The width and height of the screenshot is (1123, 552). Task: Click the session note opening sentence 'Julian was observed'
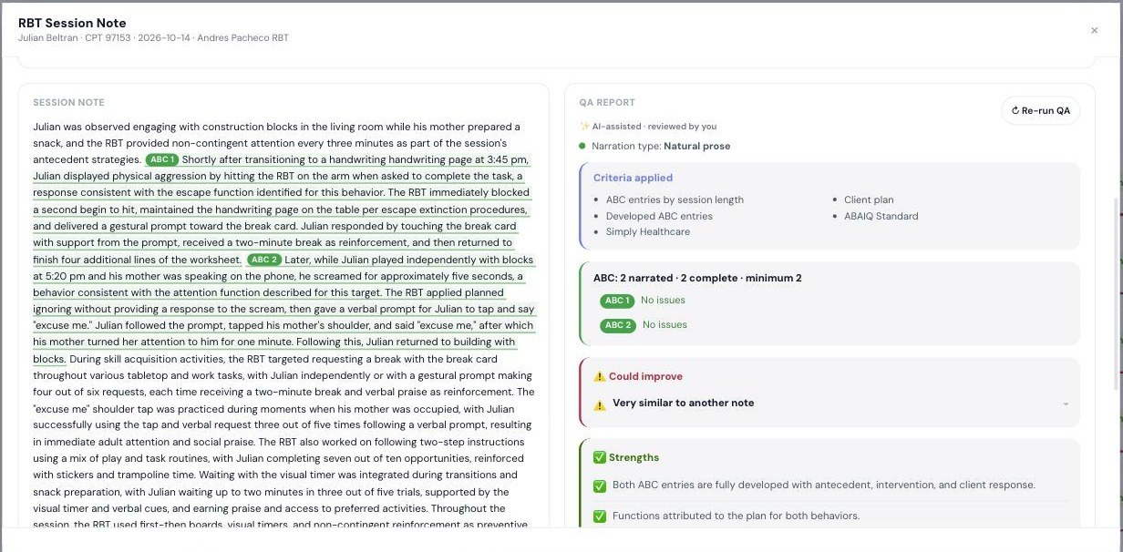point(276,127)
